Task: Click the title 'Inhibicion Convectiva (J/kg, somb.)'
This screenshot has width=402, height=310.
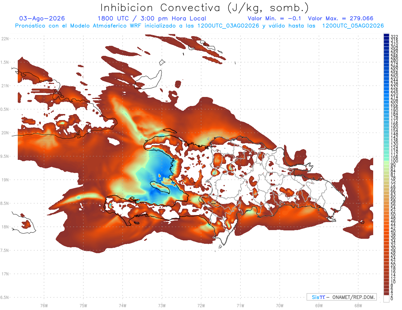Action: 205,8
